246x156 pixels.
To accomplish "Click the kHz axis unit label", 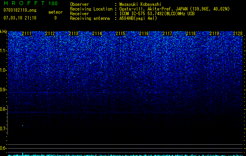I will coord(4,32).
